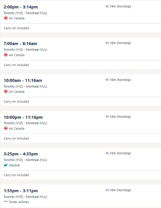The height and width of the screenshot is (208, 161).
Task: Click the Air Canada logo on 2:00pm flight
Action: 6,18
